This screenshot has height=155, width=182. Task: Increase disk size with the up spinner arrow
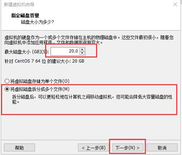tap(82, 50)
